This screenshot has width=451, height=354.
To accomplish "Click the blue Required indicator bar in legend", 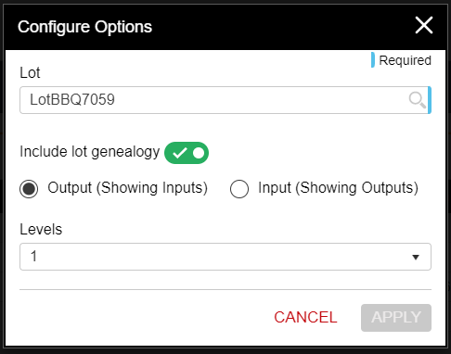I will (x=373, y=60).
